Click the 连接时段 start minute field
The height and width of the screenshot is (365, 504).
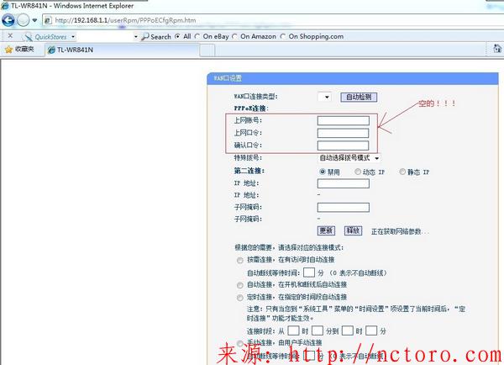click(318, 331)
